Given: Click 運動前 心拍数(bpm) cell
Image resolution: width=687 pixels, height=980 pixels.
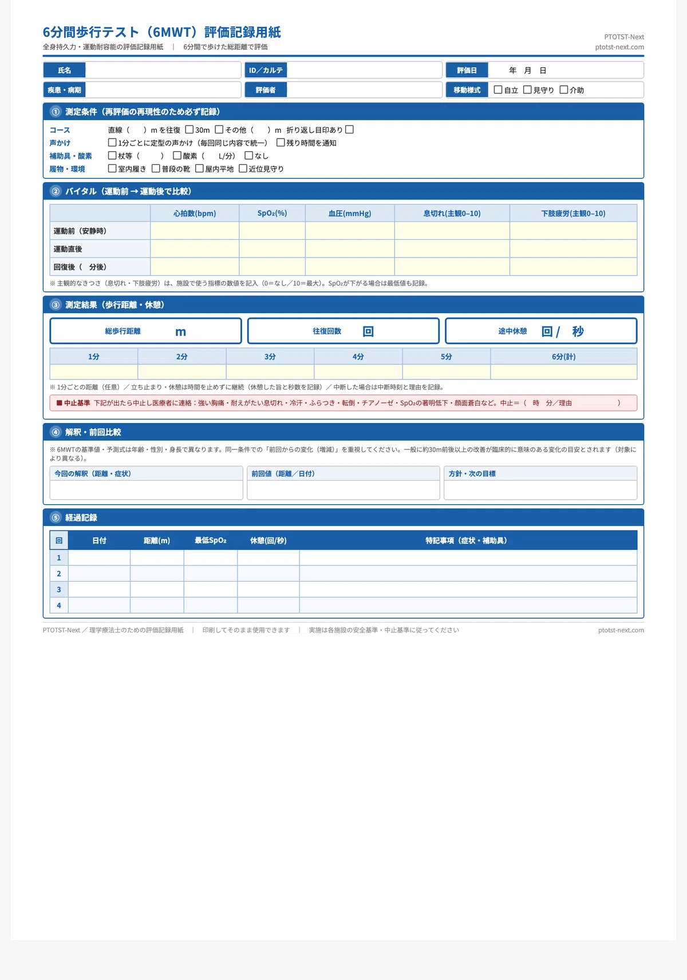Looking at the screenshot, I should click(x=195, y=231).
